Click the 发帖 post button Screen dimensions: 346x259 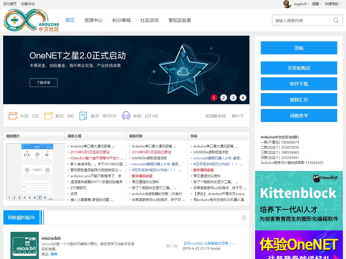[x=299, y=48]
